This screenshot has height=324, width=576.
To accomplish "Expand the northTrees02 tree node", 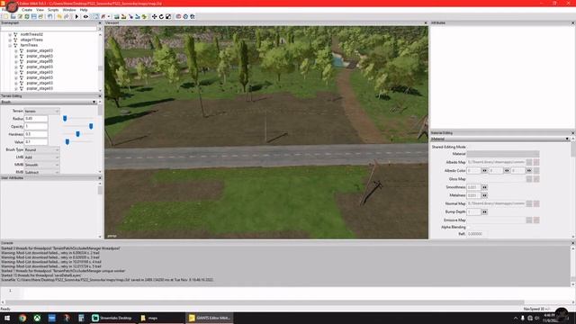I will click(x=10, y=34).
